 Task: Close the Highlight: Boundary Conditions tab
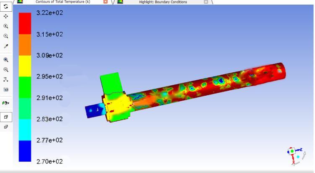pos(206,2)
